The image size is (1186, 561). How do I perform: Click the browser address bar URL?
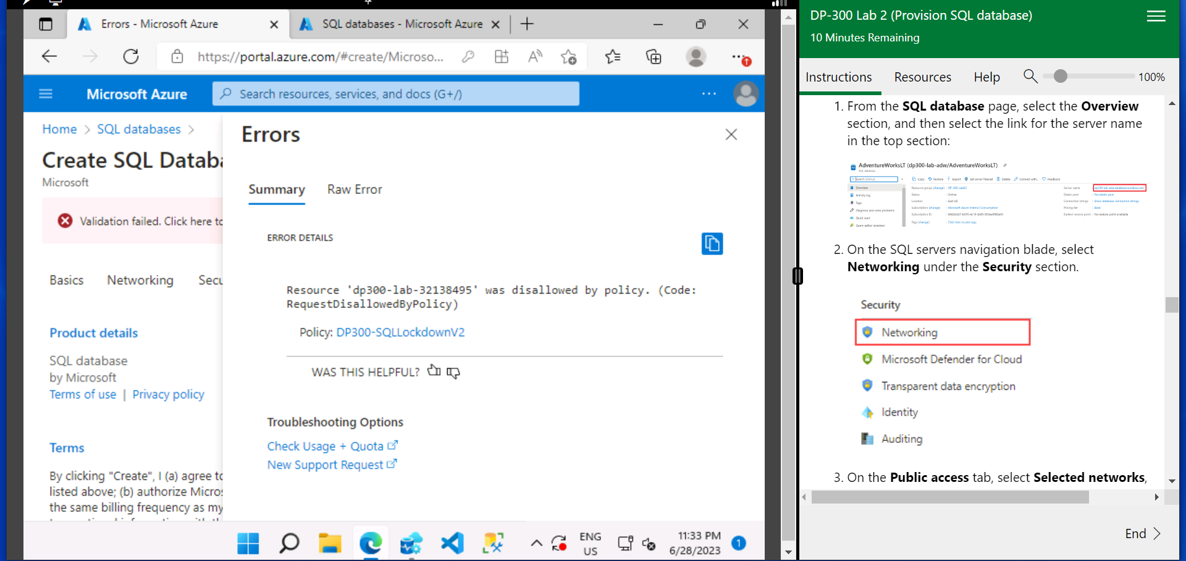tap(320, 57)
